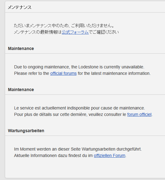Follow the French forum officiel link
The height and width of the screenshot is (180, 165).
click(139, 114)
